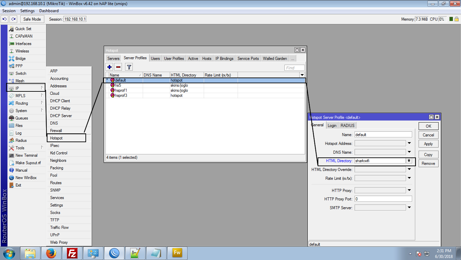Screen dimensions: 461x260
Task: Click Copy in profile dialog
Action: pyautogui.click(x=428, y=154)
